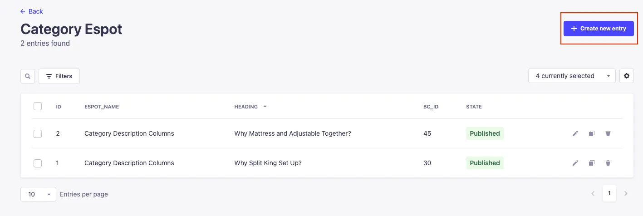Edit entry 1 with pencil icon

[x=575, y=163]
